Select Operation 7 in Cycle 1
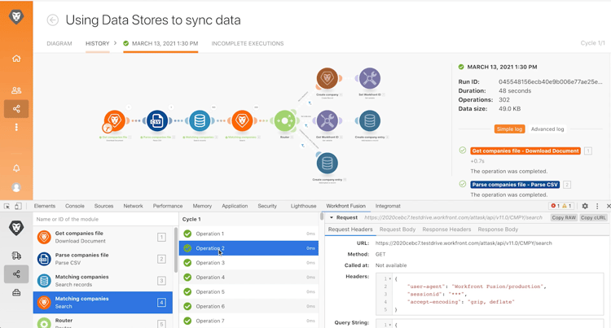The width and height of the screenshot is (611, 328). tap(248, 321)
